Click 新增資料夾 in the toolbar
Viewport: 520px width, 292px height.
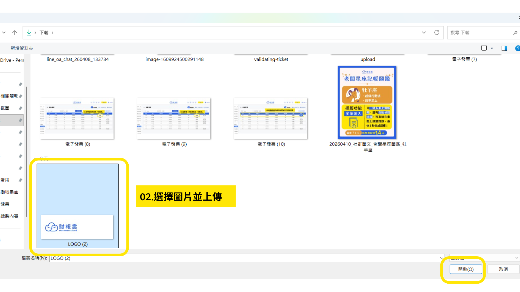(x=22, y=48)
